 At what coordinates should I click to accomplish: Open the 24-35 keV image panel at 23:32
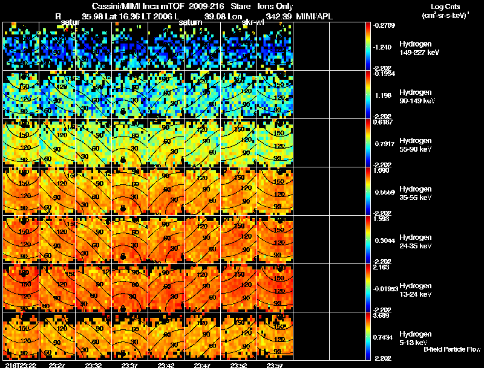point(94,240)
